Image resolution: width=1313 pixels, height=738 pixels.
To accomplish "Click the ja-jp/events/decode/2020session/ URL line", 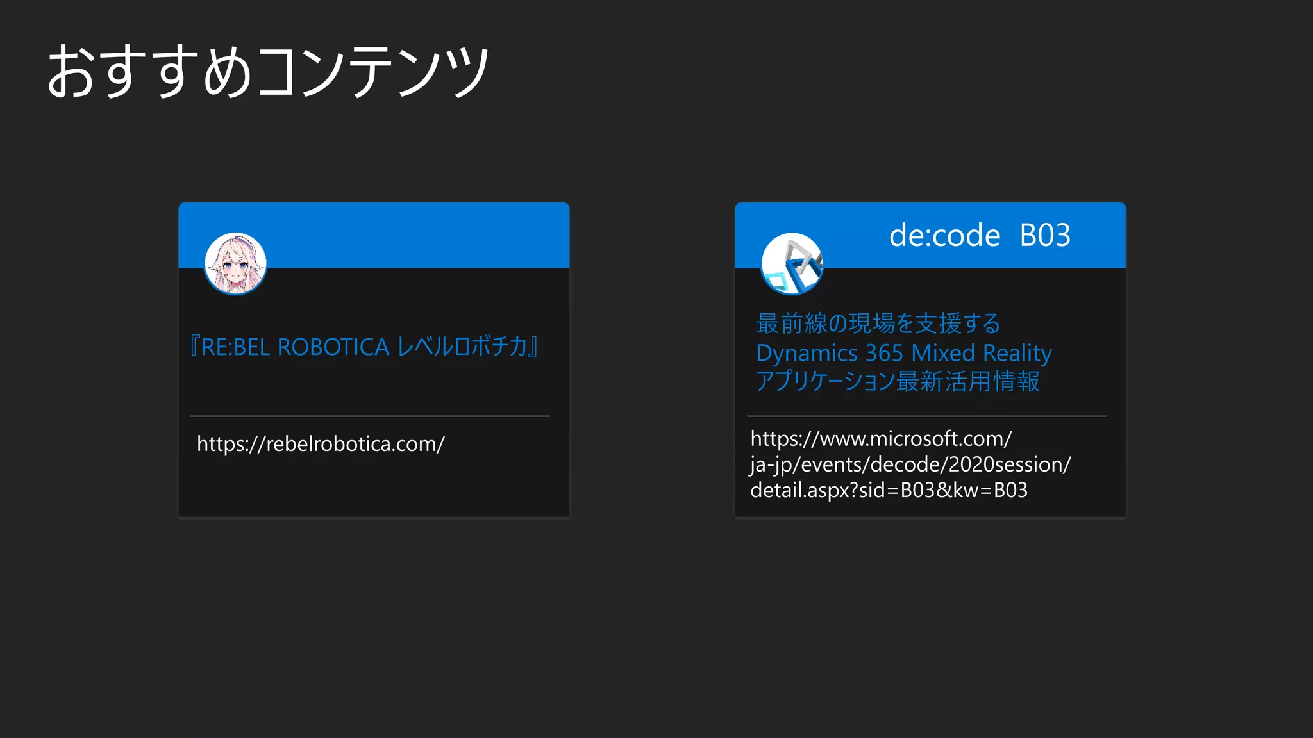I will point(910,464).
